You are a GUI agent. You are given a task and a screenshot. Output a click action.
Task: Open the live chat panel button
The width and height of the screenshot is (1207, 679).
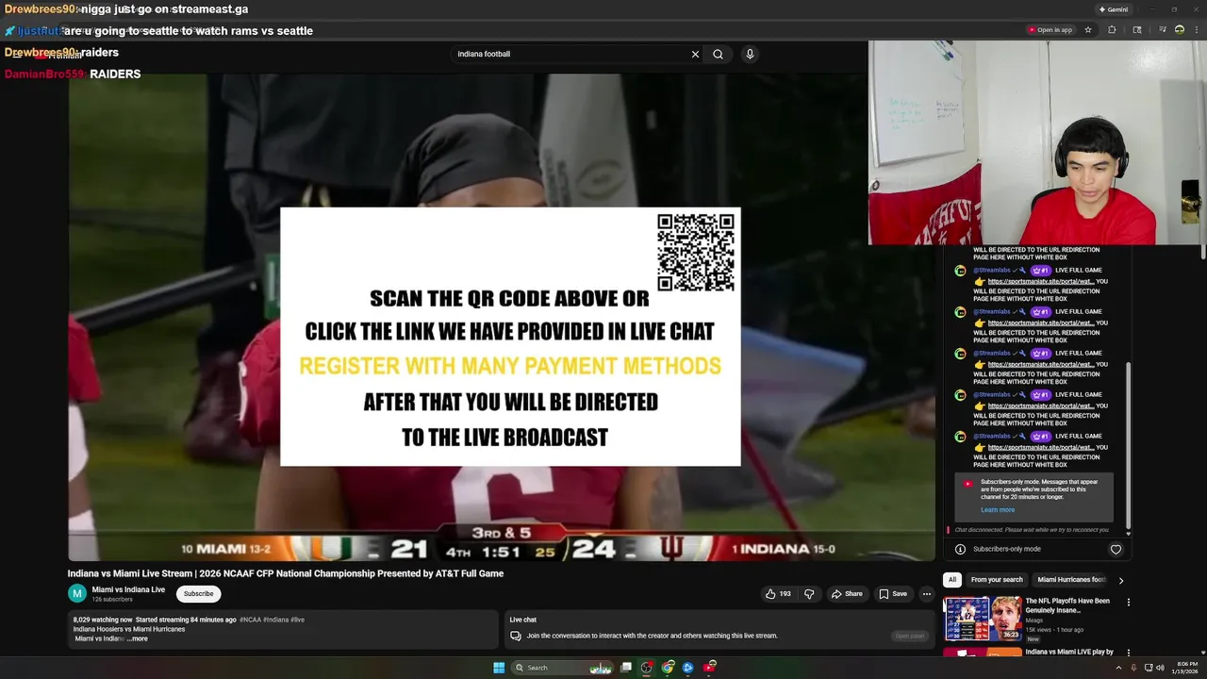[x=909, y=636]
